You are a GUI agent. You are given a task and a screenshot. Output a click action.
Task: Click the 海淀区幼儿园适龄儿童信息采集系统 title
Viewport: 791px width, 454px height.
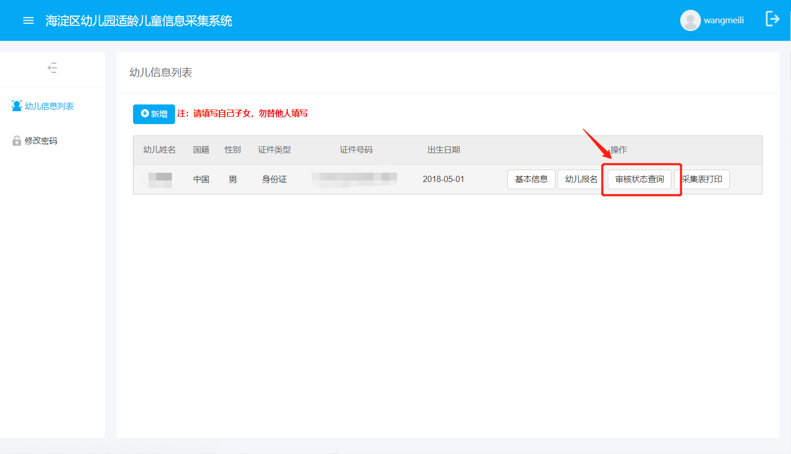139,21
